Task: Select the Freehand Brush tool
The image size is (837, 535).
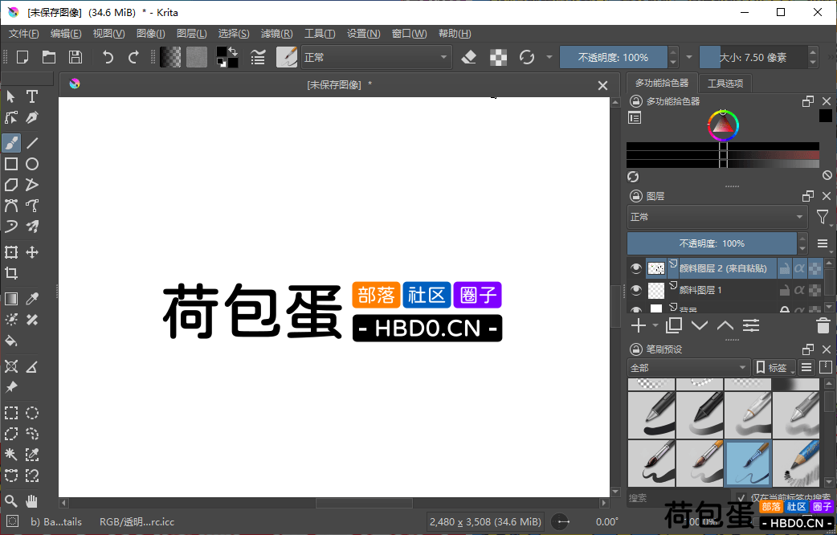Action: pos(11,143)
